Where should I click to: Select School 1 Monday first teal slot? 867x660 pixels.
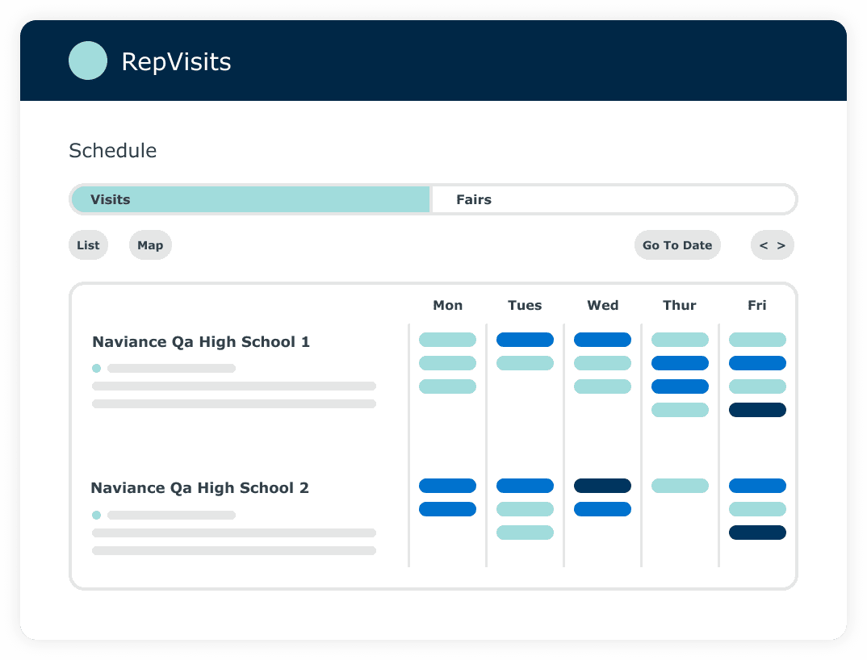(x=447, y=340)
